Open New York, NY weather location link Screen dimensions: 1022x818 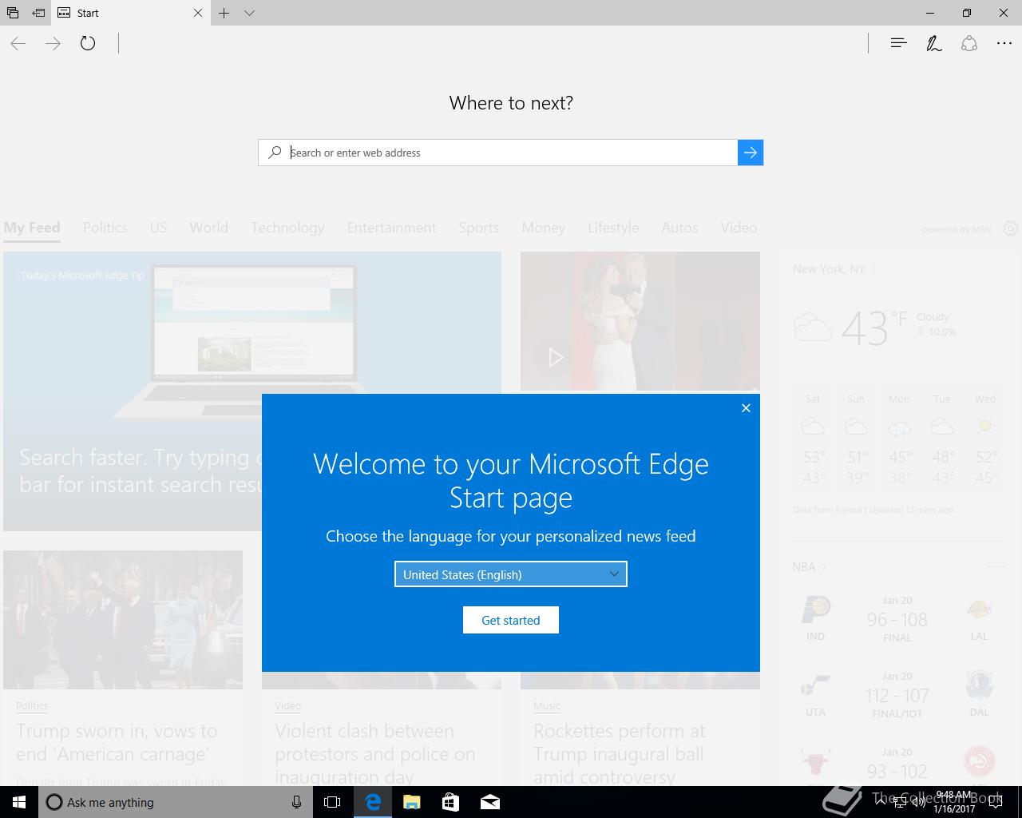834,269
